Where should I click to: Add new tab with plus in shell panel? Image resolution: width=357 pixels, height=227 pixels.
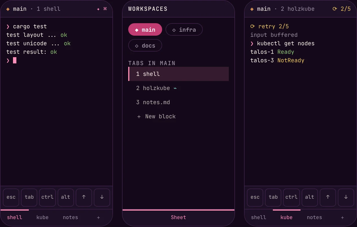98,217
